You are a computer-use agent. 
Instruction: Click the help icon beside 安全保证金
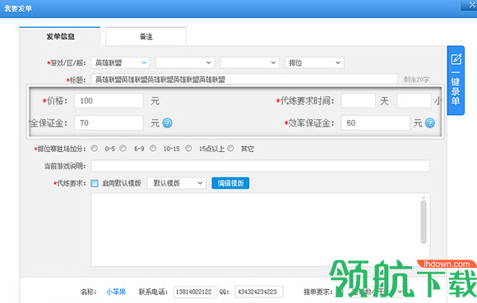[x=167, y=123]
